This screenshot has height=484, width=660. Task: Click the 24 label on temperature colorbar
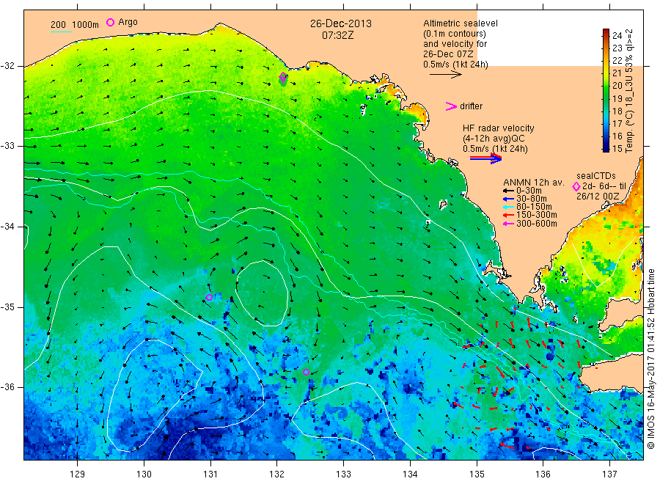tap(617, 36)
